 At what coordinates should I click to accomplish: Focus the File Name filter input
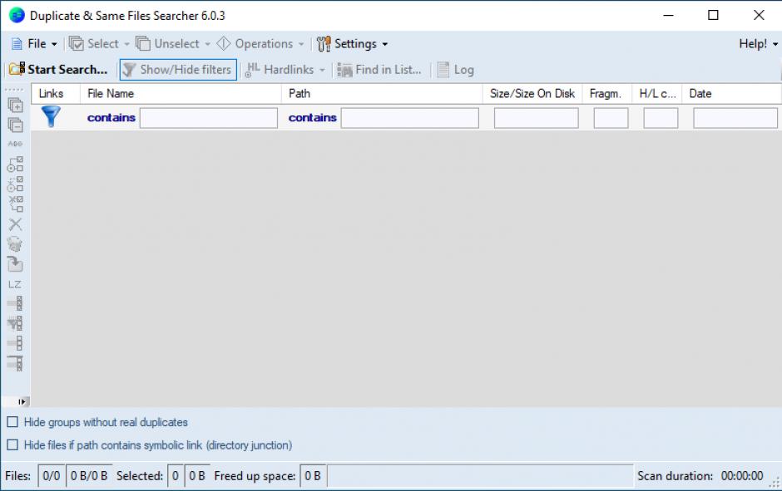click(x=209, y=118)
